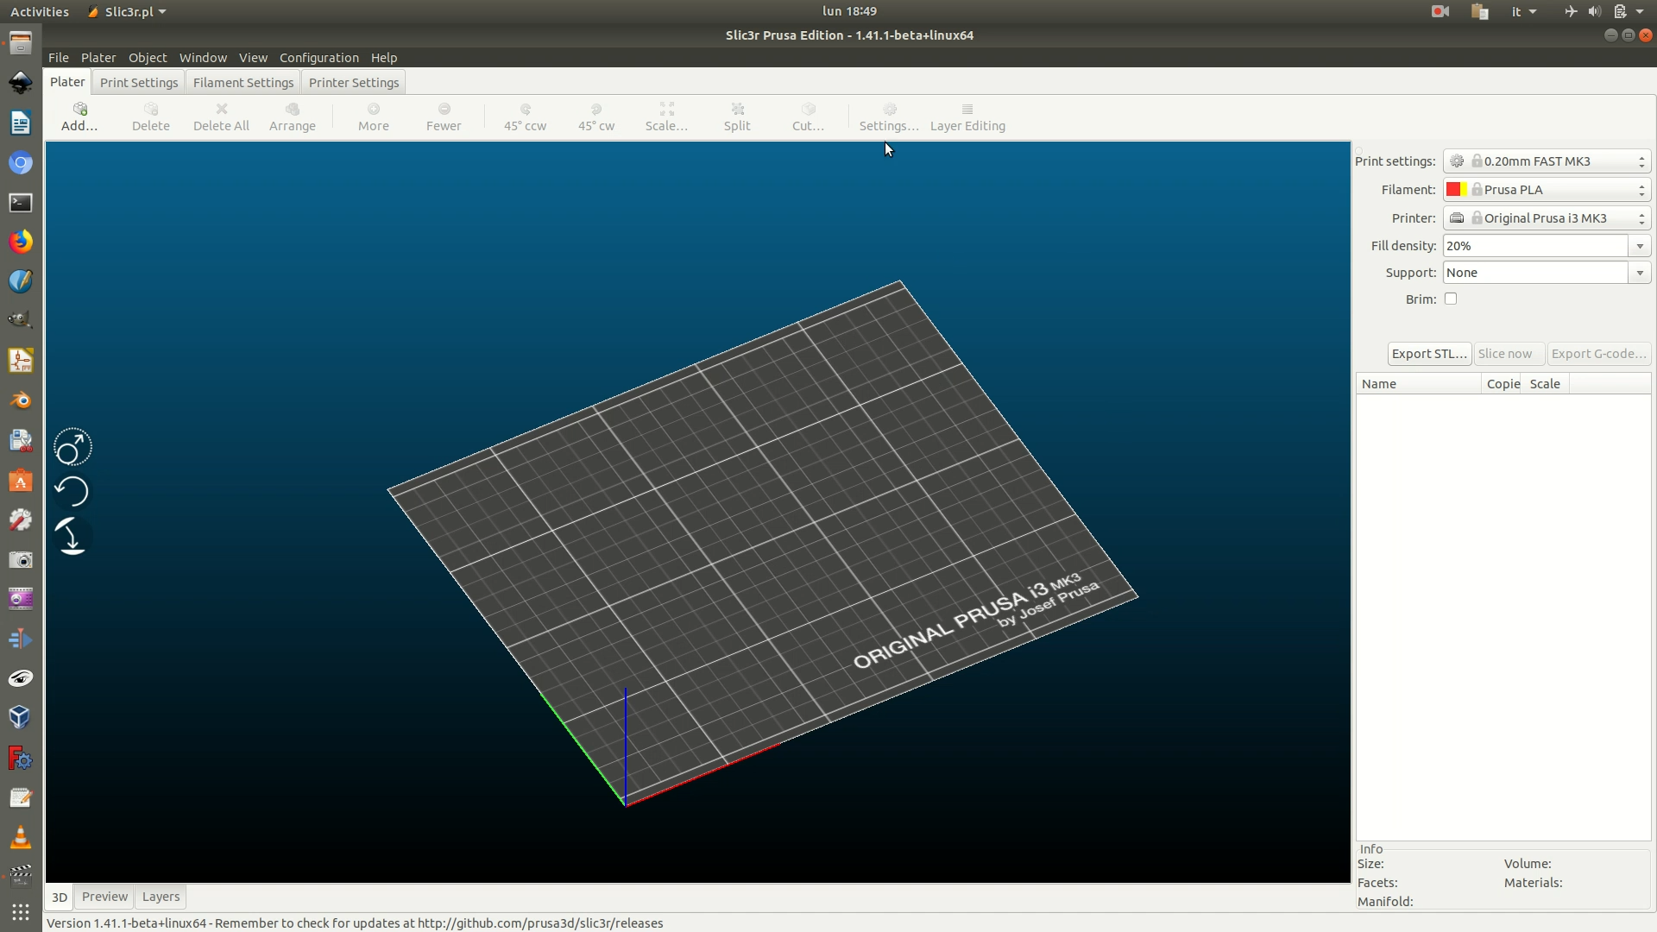Viewport: 1657px width, 932px height.
Task: Open the Plater menu
Action: coord(98,58)
